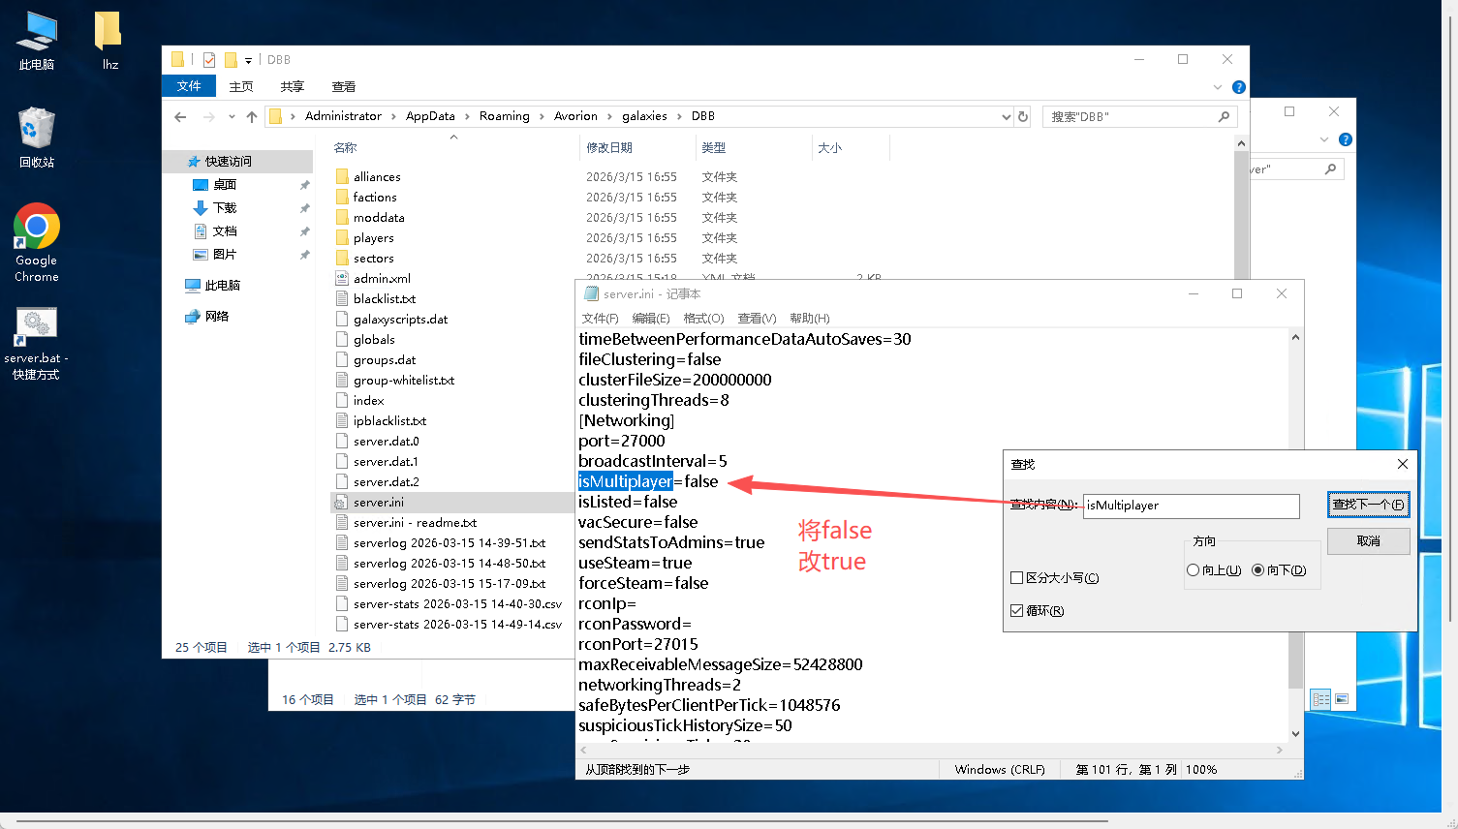This screenshot has width=1458, height=829.
Task: Click the up-one-level arrow in Explorer
Action: (x=252, y=117)
